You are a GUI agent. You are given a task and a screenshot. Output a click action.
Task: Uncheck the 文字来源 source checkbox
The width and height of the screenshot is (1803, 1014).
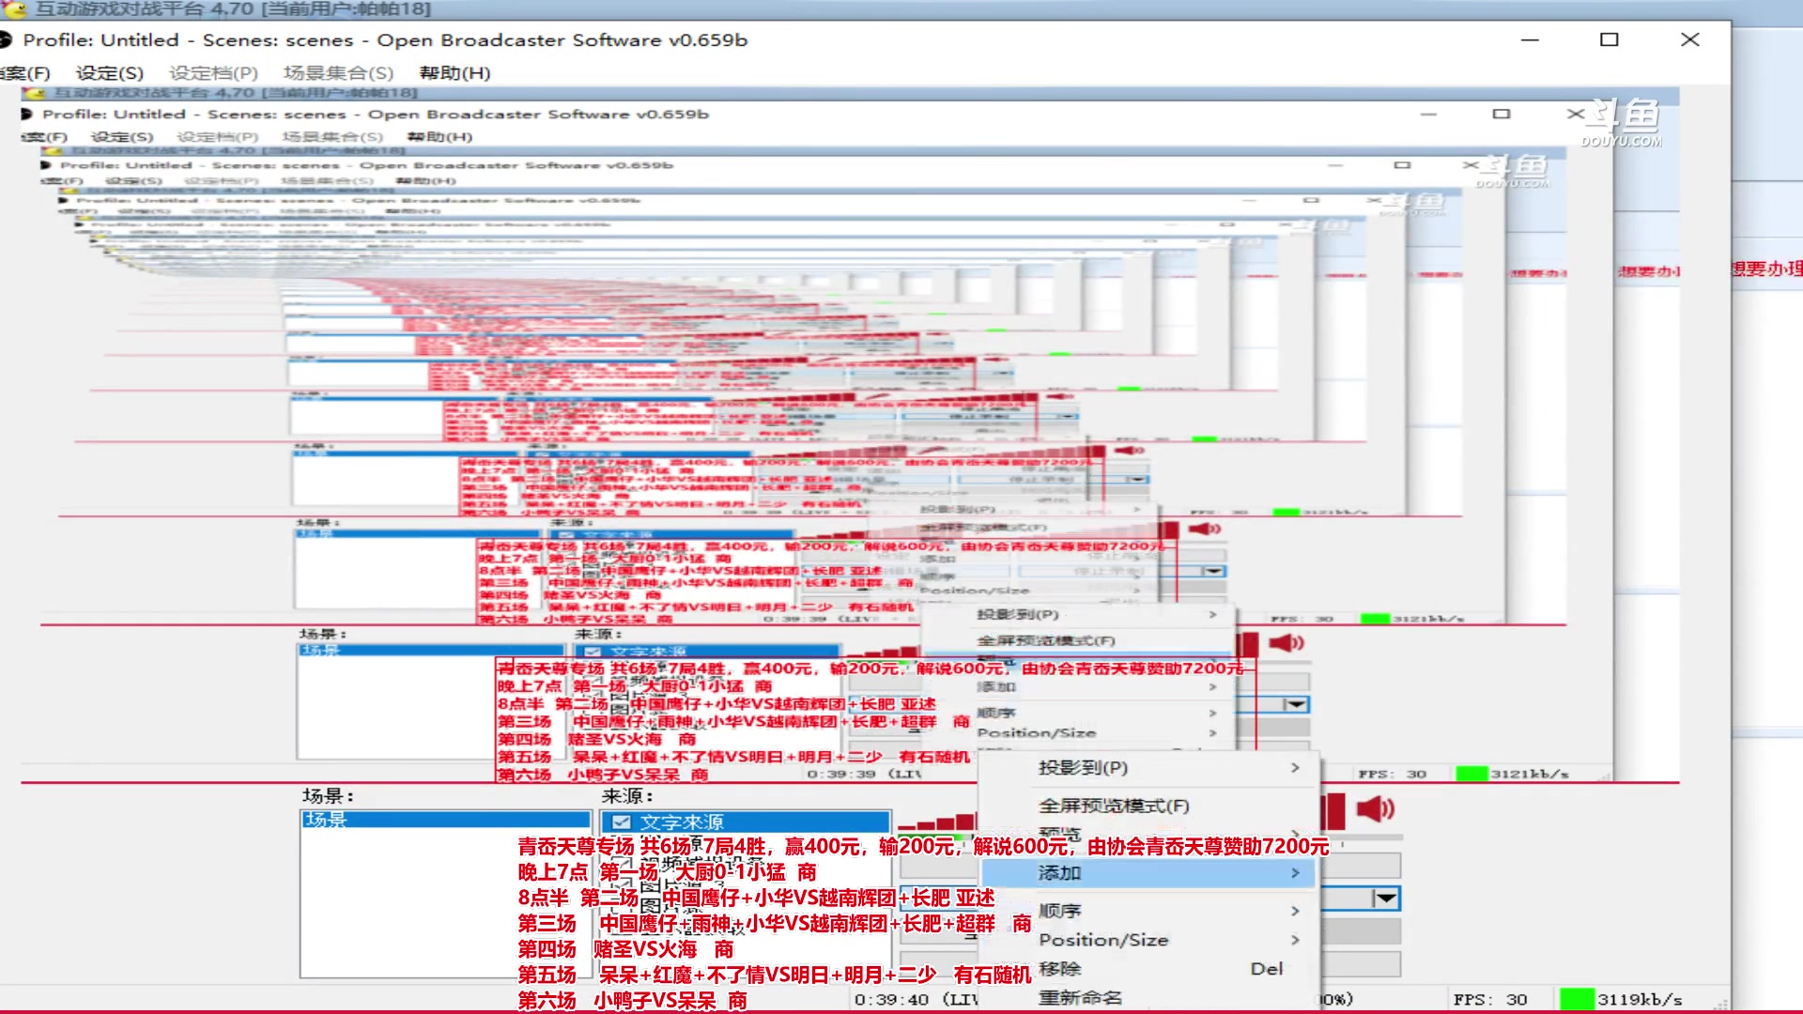coord(621,822)
